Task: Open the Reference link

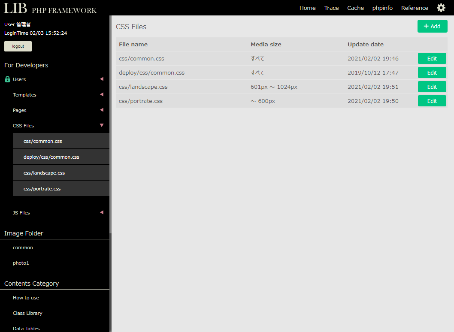Action: tap(415, 8)
